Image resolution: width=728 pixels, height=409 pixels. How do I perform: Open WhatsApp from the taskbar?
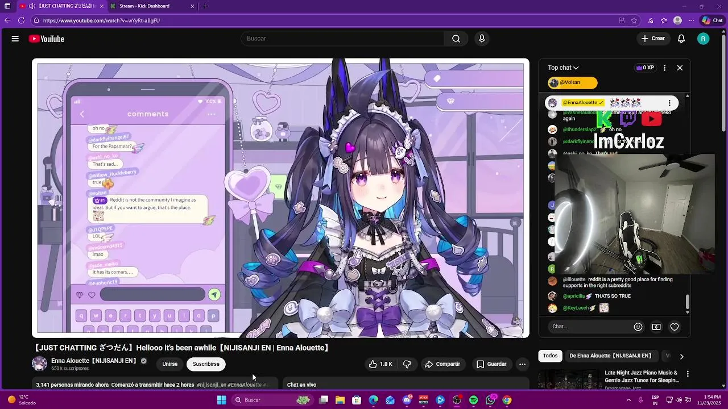click(490, 400)
